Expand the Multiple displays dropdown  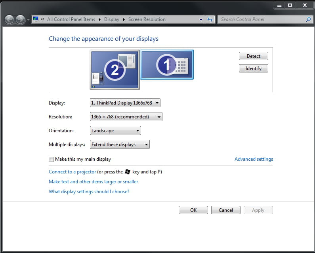coord(120,145)
